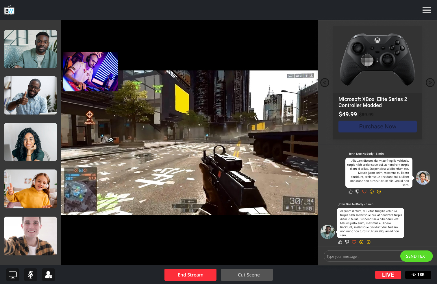Send the message with SEND TEXT

click(x=416, y=256)
